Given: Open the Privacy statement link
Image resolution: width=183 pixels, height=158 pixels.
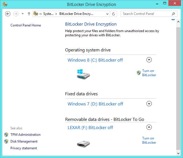Looking at the screenshot, I should click(24, 148).
